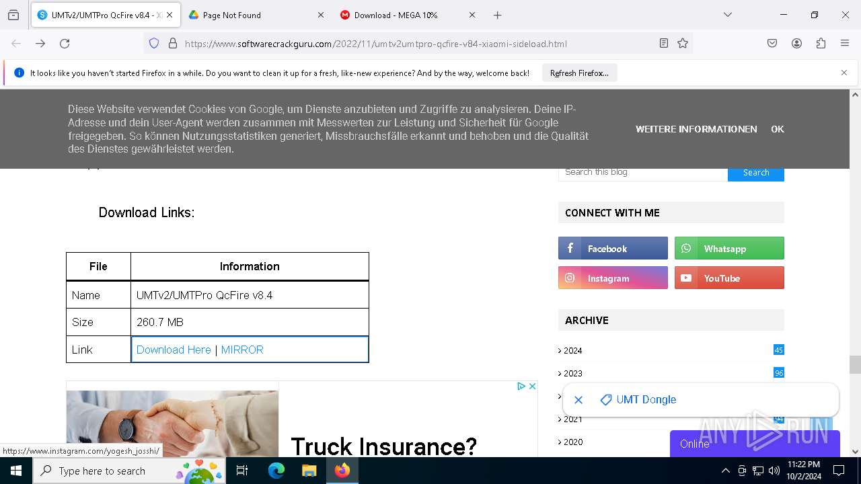Toggle reader view icon
Viewport: 861px width, 484px height.
(x=664, y=43)
